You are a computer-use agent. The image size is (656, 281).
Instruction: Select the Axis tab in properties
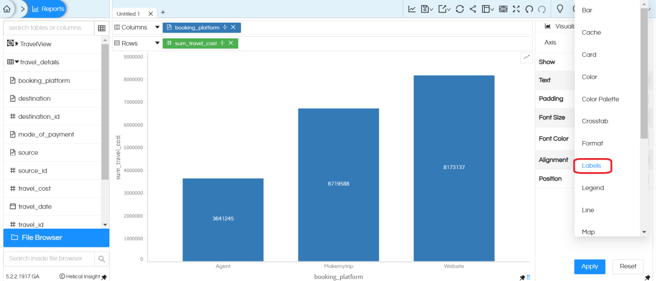550,43
